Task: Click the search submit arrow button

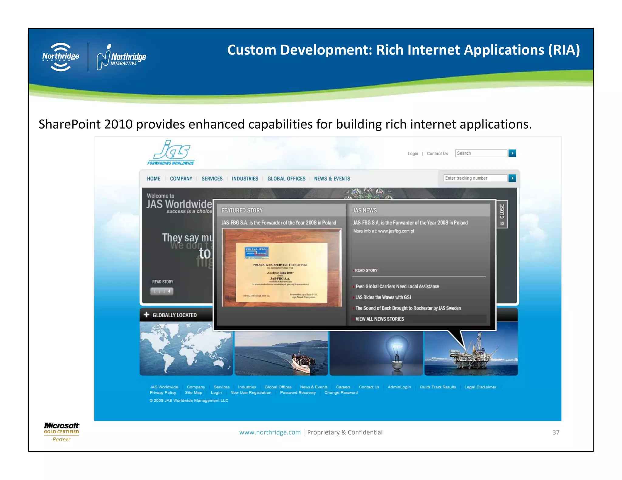Action: tap(512, 153)
